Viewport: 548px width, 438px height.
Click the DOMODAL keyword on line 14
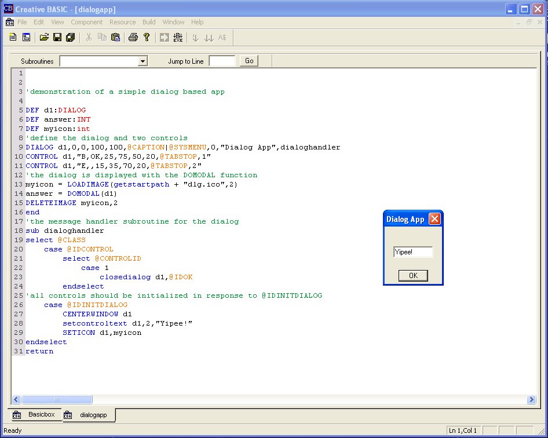pos(83,194)
